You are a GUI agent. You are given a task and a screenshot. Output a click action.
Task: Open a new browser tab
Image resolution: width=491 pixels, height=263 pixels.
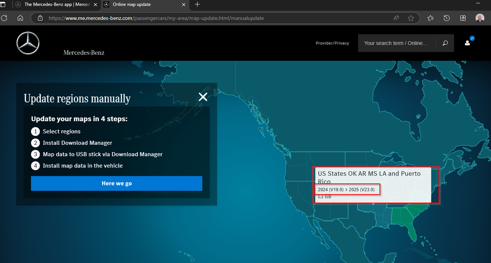click(x=198, y=4)
